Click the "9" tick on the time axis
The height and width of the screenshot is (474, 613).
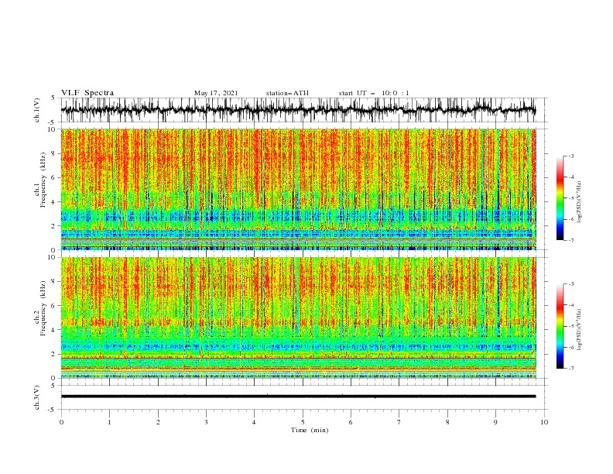(496, 422)
